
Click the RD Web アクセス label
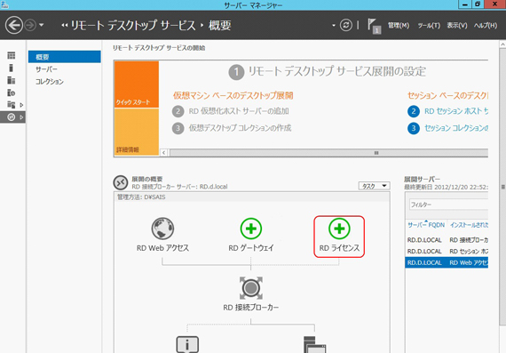point(162,248)
